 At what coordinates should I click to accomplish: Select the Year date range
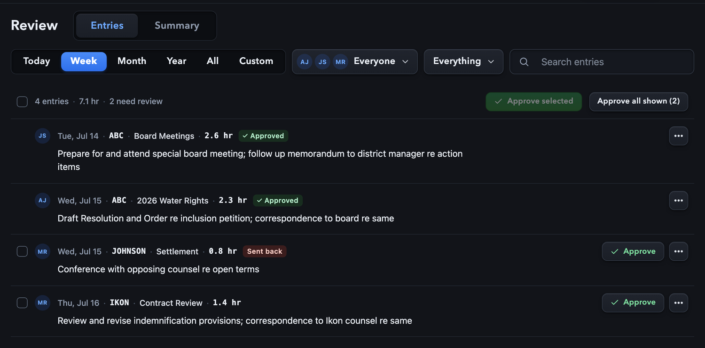click(x=177, y=61)
